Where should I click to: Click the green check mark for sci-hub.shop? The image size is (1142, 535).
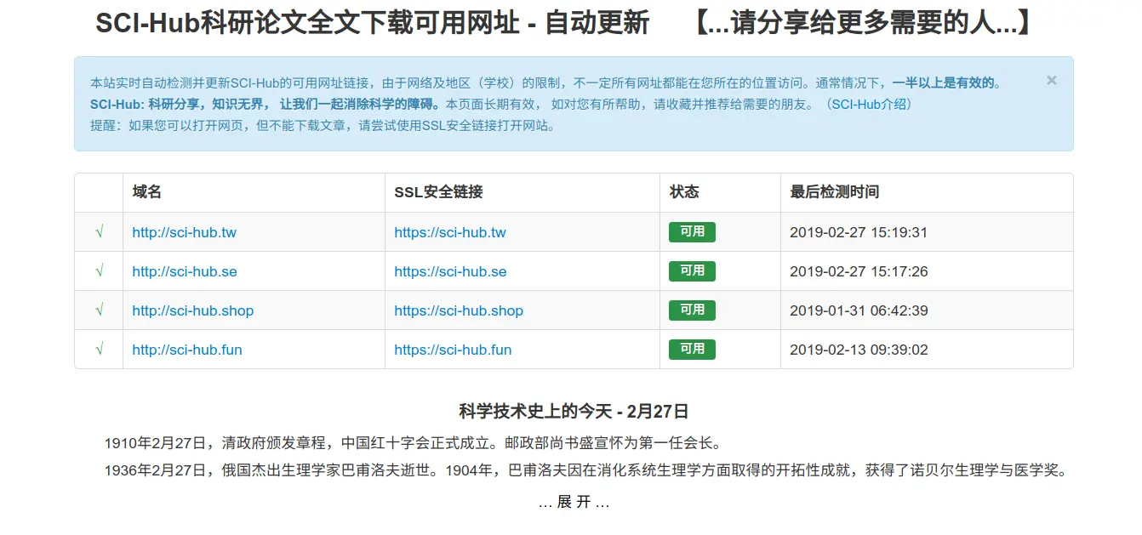coord(100,310)
